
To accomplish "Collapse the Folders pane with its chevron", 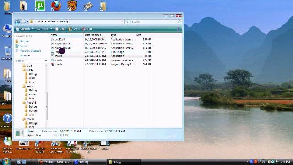I will tap(46, 61).
